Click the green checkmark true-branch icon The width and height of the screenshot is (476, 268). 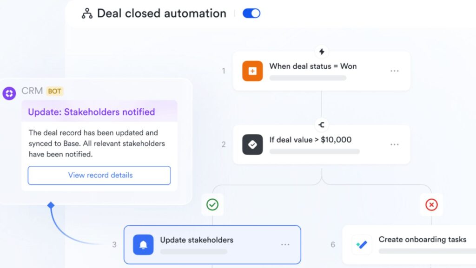point(212,204)
